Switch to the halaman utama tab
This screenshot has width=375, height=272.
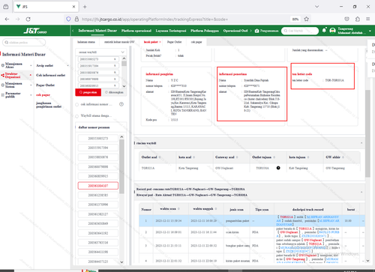[x=86, y=42]
